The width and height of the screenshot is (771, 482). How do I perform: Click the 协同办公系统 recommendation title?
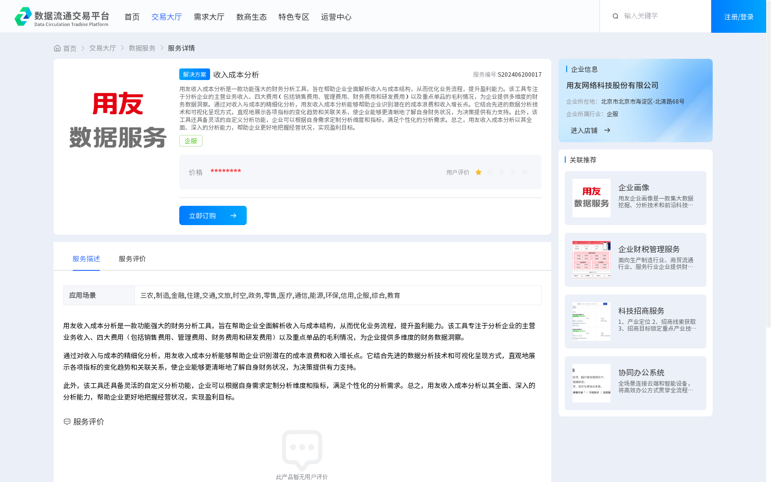point(641,373)
